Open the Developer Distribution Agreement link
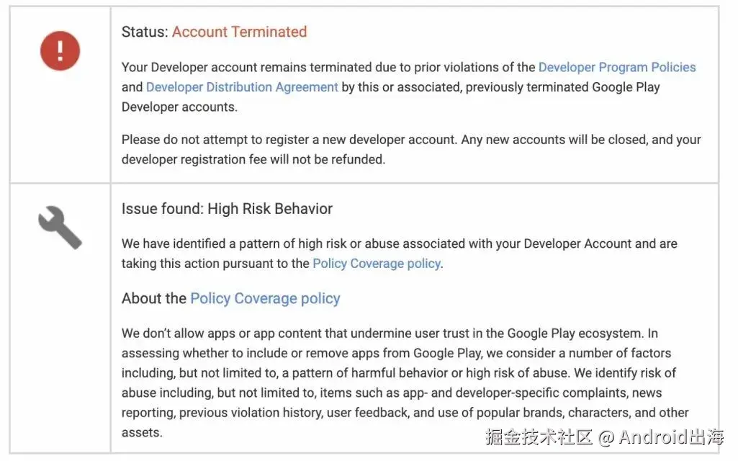The height and width of the screenshot is (461, 738). click(242, 87)
